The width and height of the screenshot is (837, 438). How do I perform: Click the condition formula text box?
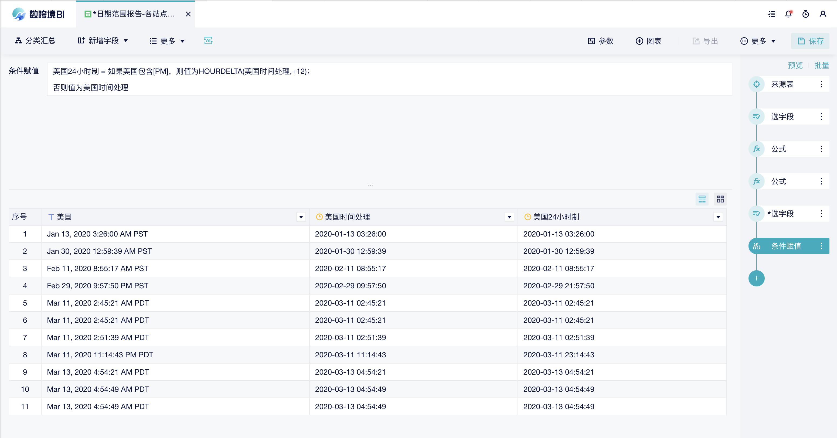(389, 79)
